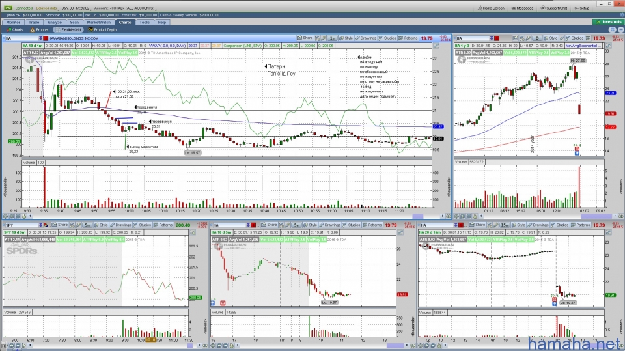Open Studies in main HA chart

[x=387, y=38]
